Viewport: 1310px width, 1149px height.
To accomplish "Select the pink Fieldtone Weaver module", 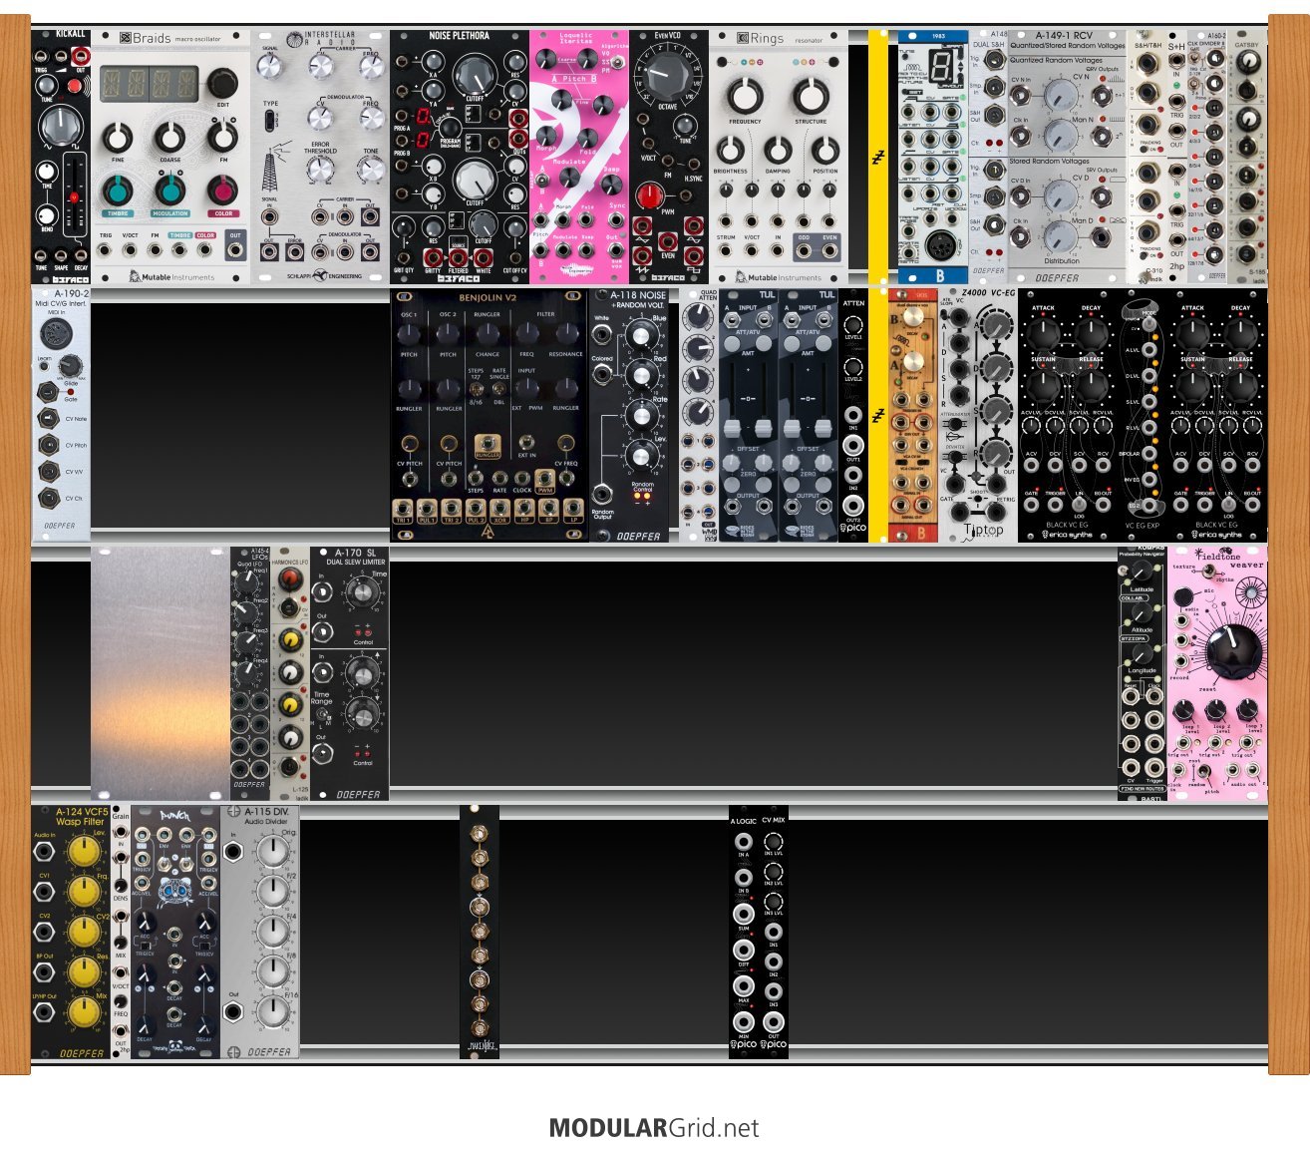I will coord(1217,673).
